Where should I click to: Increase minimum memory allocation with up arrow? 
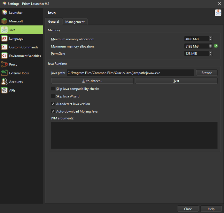tap(210, 38)
